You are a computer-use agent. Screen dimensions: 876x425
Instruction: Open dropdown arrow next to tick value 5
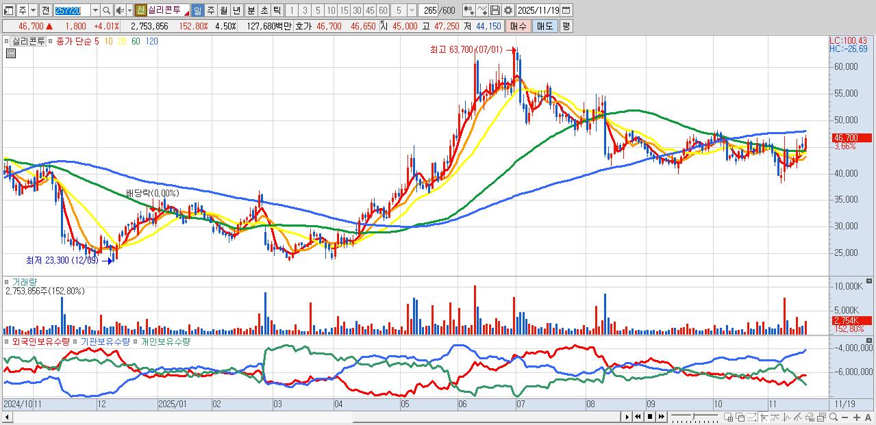pos(412,10)
